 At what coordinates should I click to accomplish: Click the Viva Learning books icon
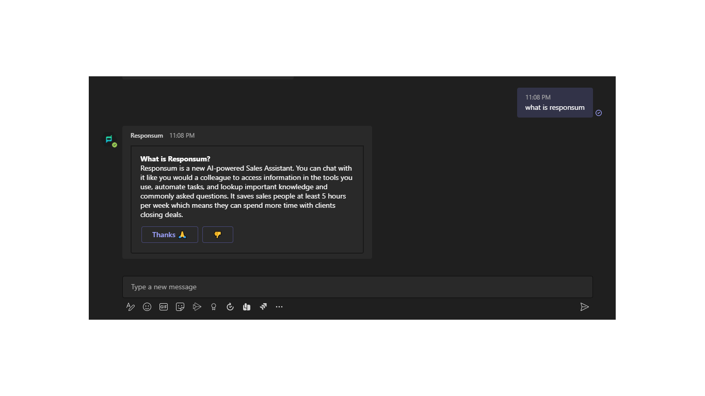(x=247, y=307)
